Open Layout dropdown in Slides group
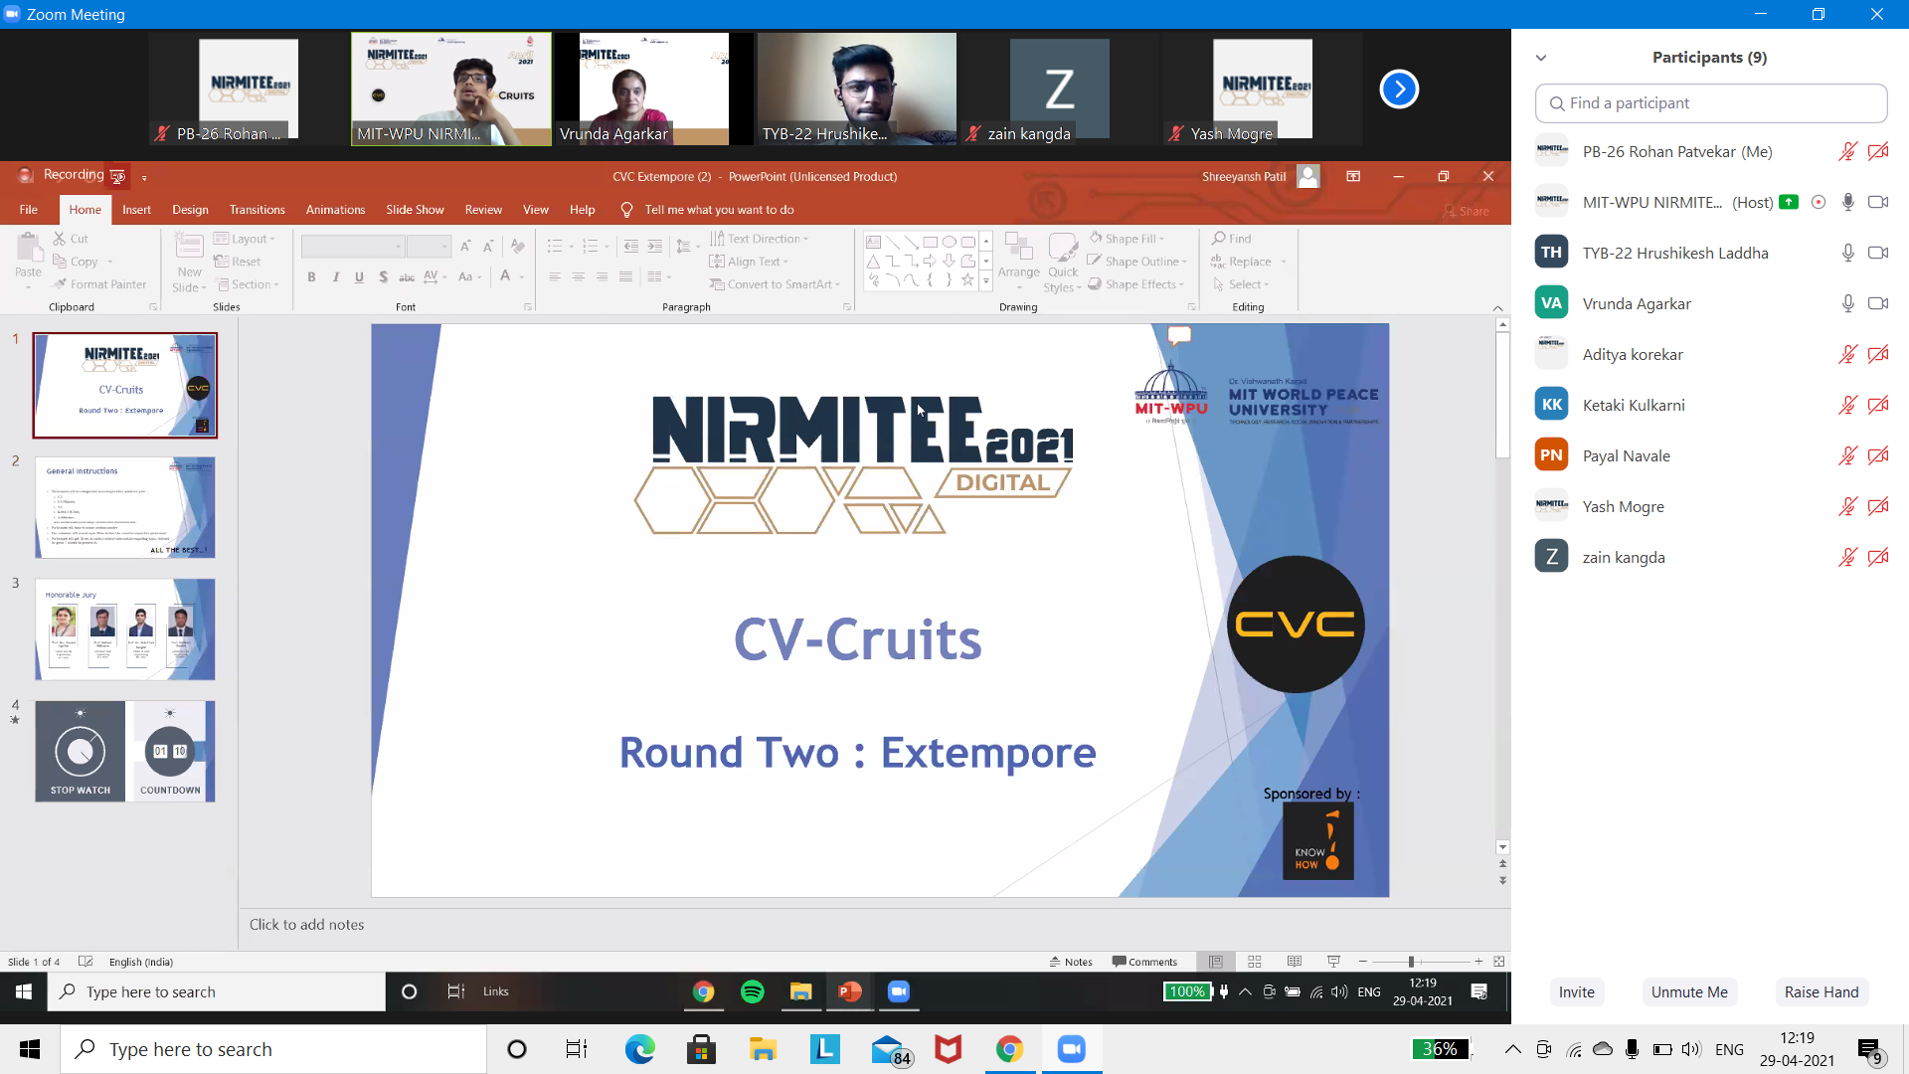1909x1074 pixels. [x=245, y=239]
